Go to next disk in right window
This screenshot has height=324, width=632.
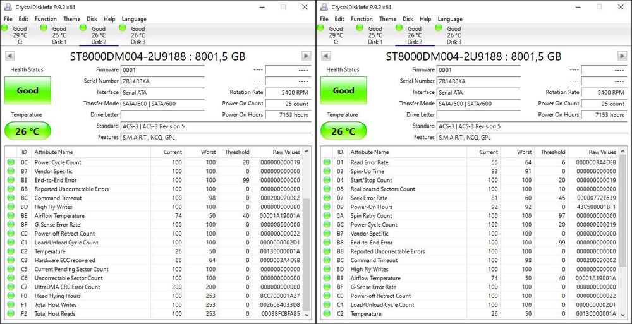623,56
